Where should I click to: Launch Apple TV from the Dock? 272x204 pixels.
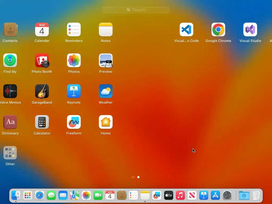point(169,195)
